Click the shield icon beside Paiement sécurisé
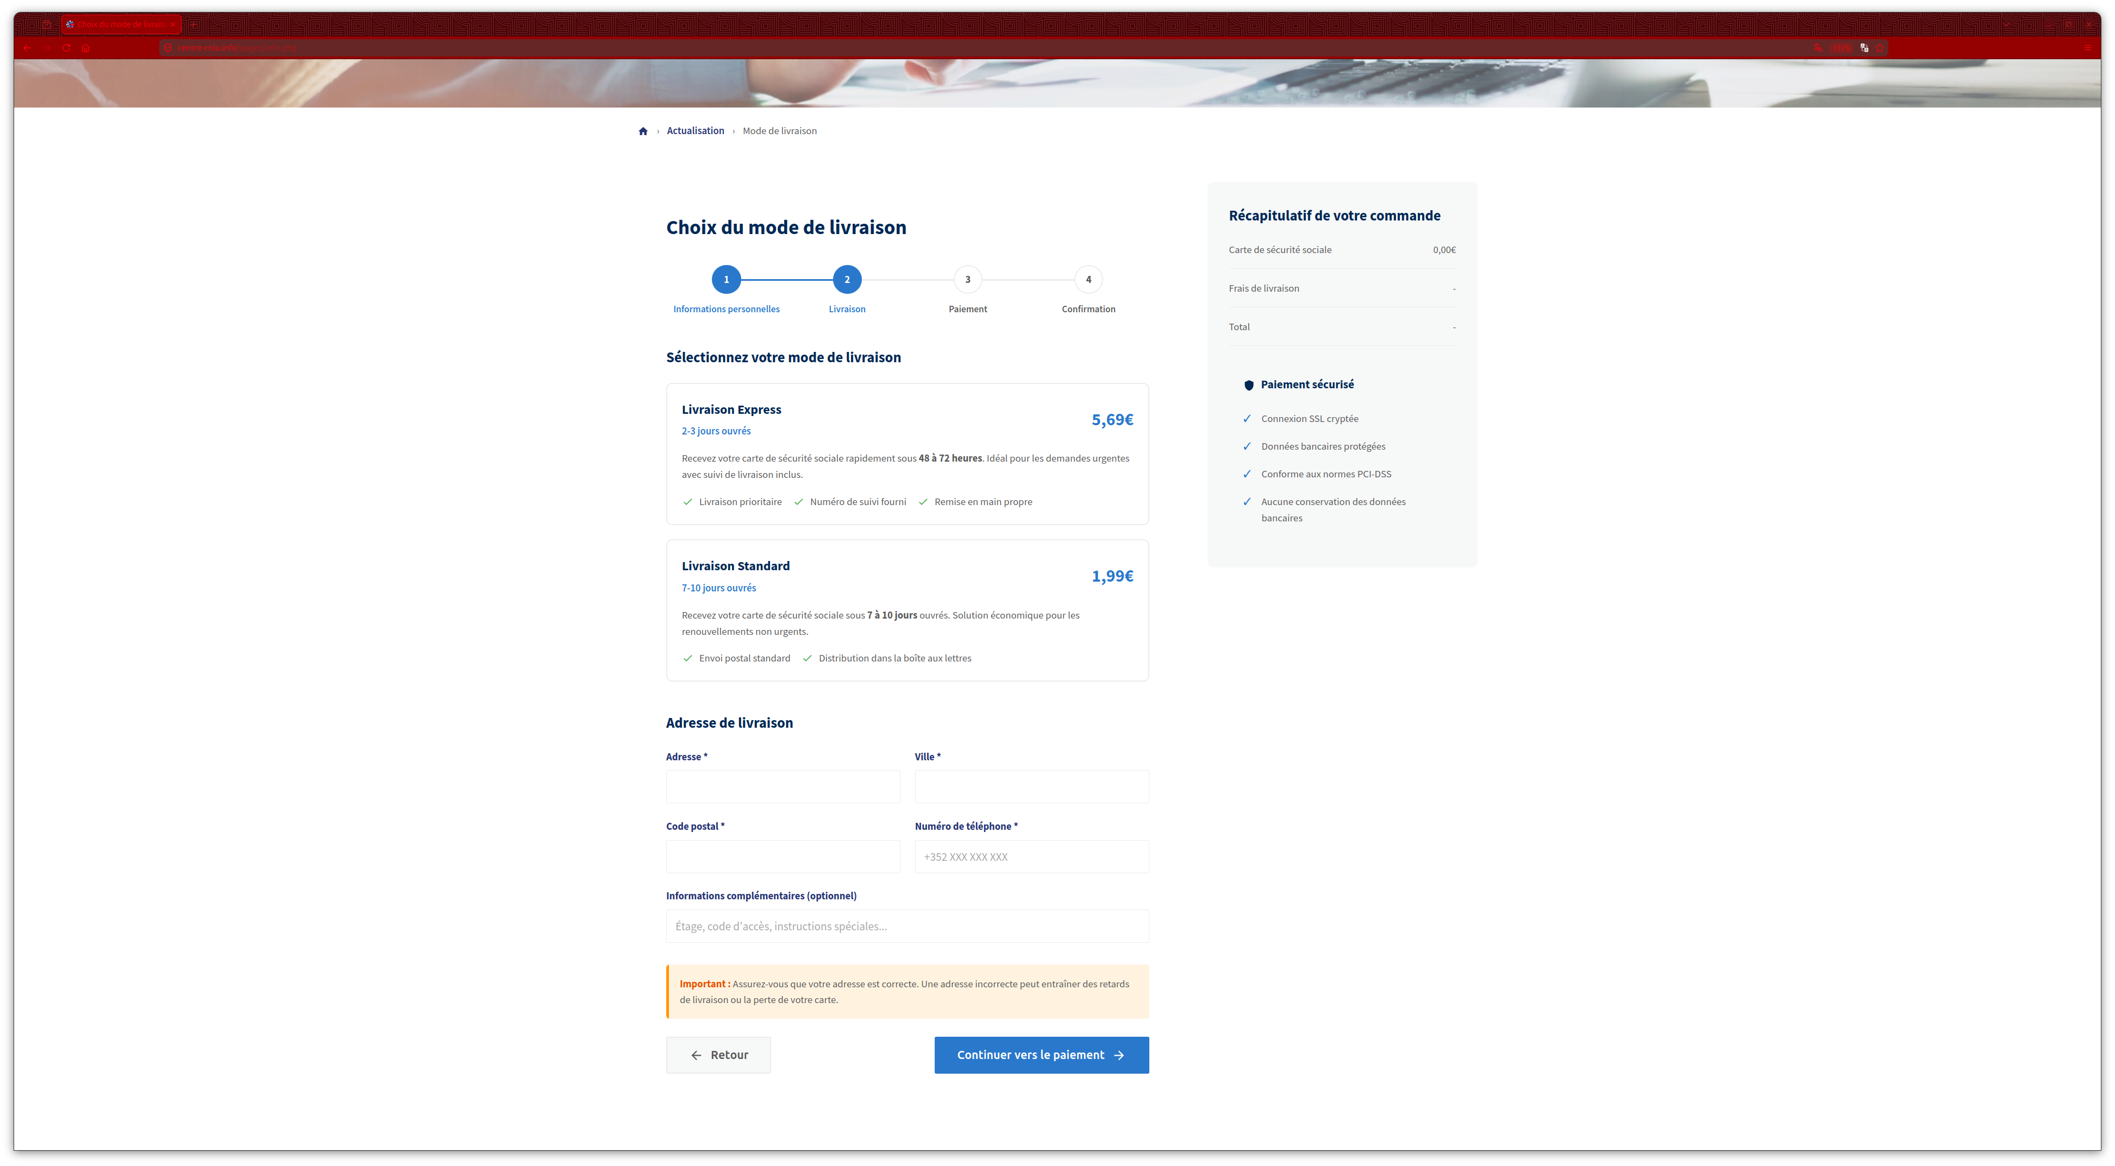Screen dimensions: 2115x1166 (x=1249, y=385)
